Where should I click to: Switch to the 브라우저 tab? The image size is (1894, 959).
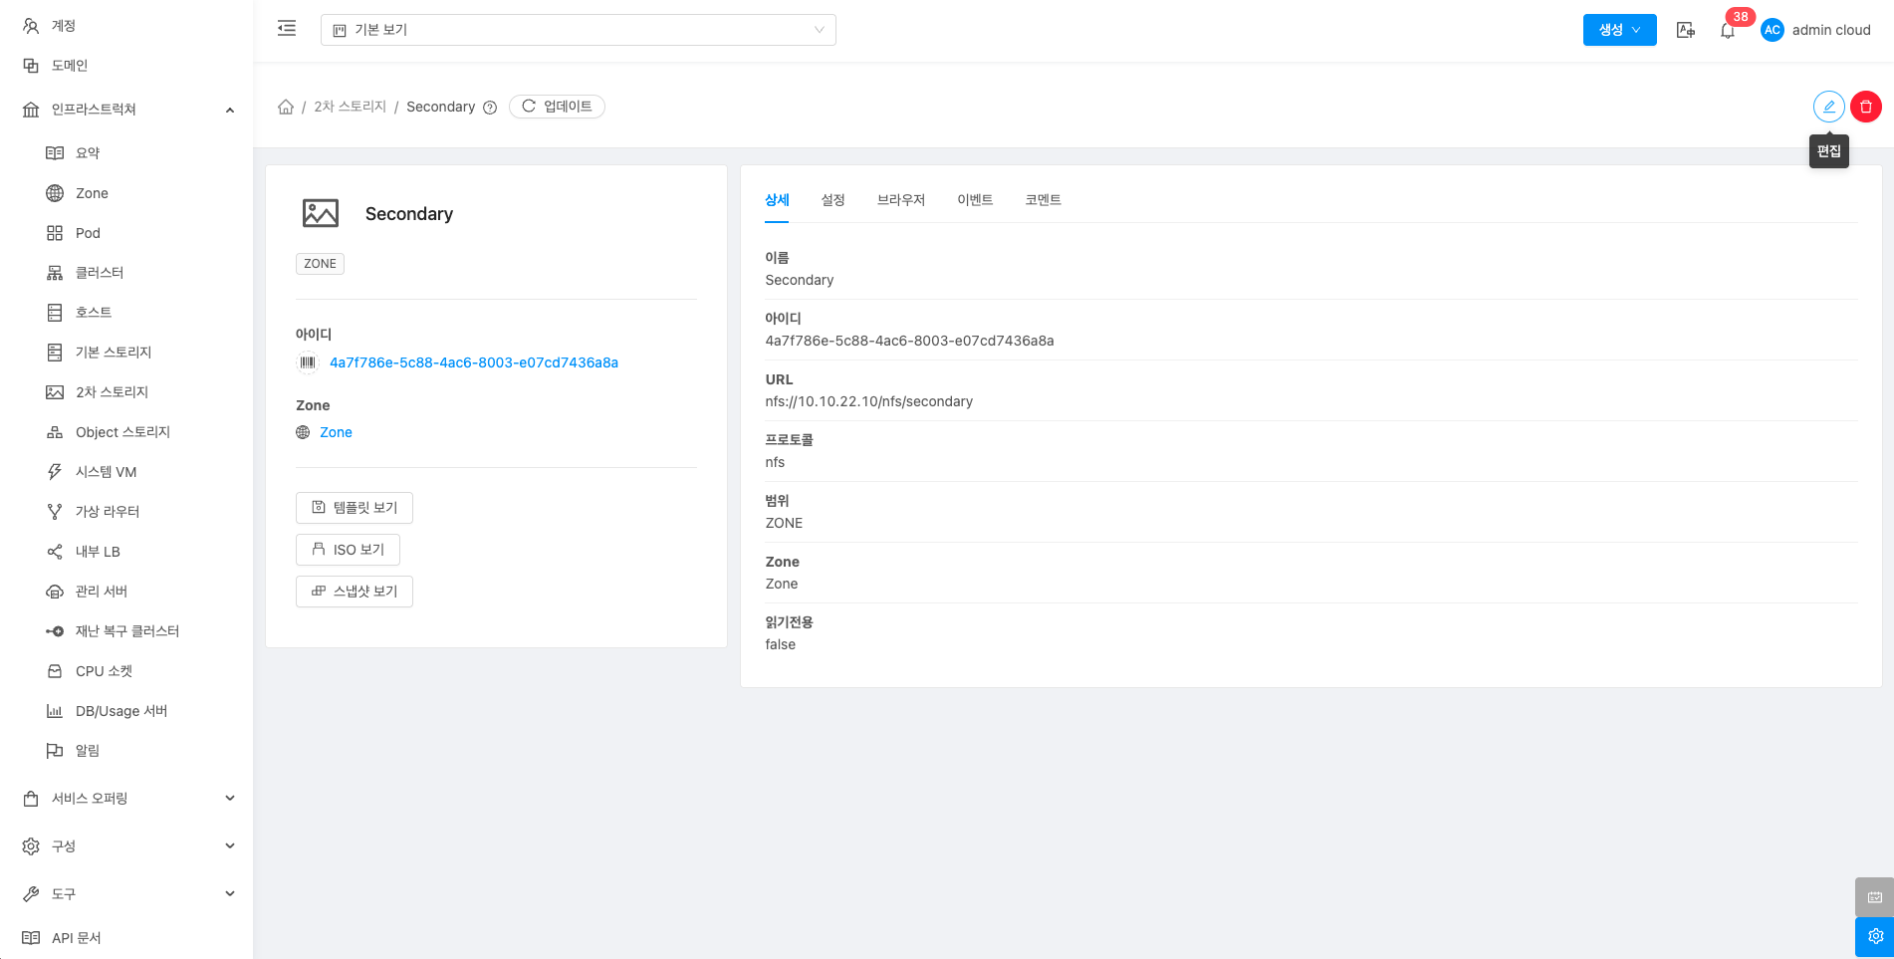pos(900,200)
